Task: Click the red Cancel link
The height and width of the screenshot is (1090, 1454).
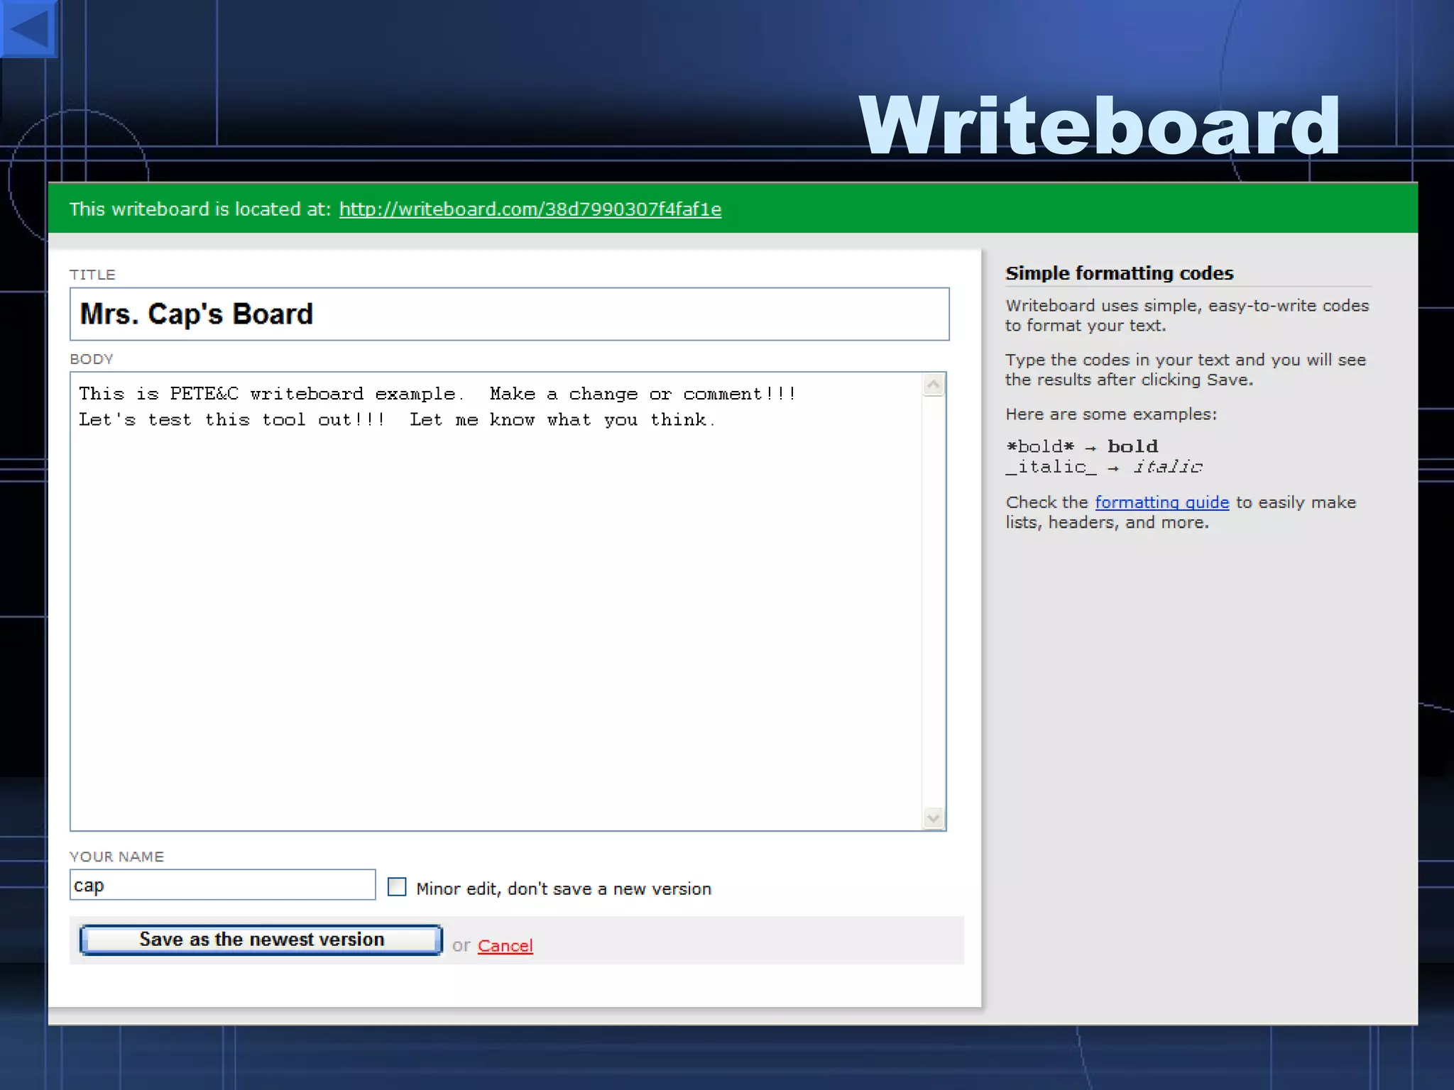Action: tap(505, 946)
